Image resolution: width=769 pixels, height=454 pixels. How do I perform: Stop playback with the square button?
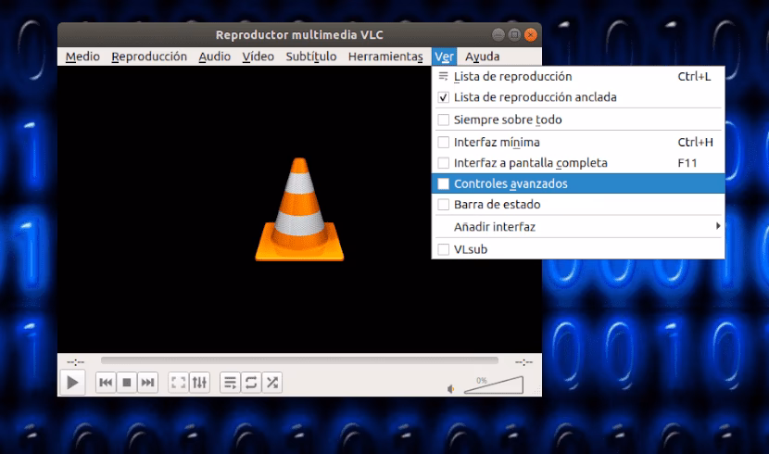pos(127,383)
